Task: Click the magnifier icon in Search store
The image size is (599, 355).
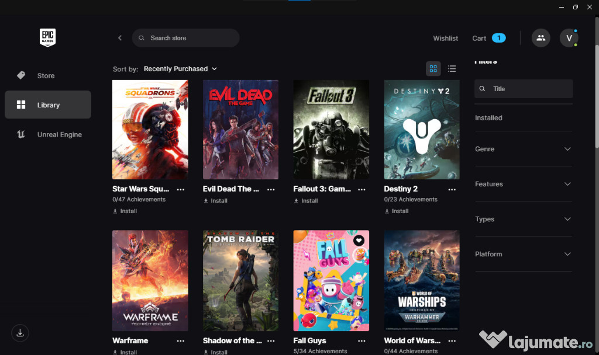Action: pyautogui.click(x=142, y=38)
